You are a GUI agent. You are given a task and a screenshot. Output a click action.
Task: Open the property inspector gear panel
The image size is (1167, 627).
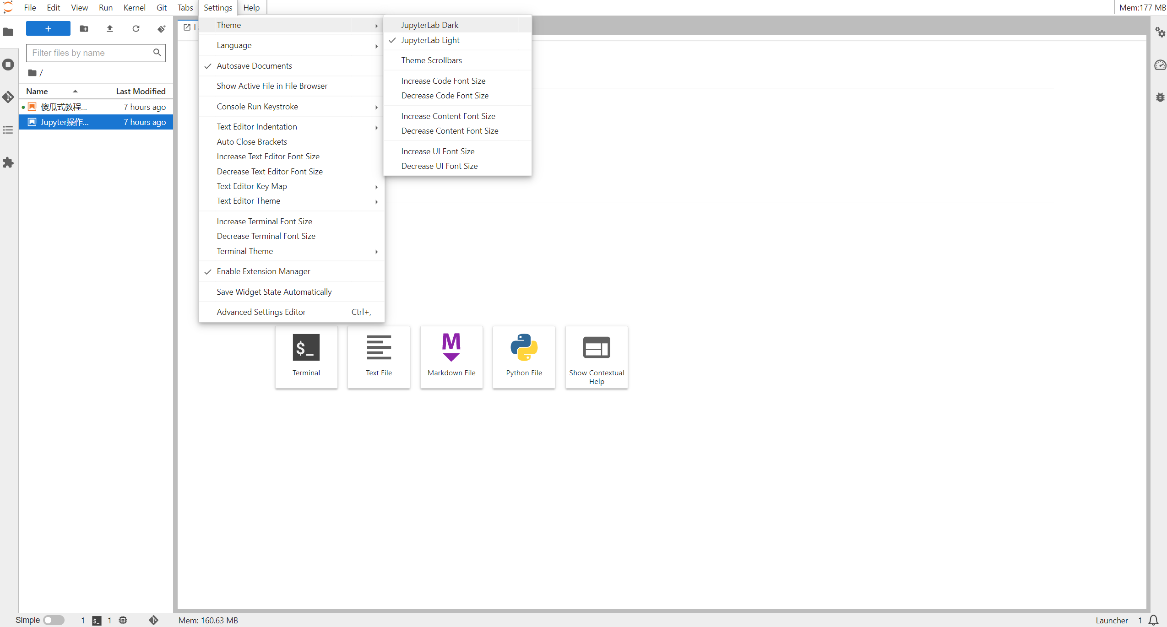[1160, 32]
